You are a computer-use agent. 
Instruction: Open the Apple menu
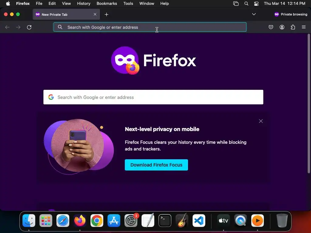point(8,4)
